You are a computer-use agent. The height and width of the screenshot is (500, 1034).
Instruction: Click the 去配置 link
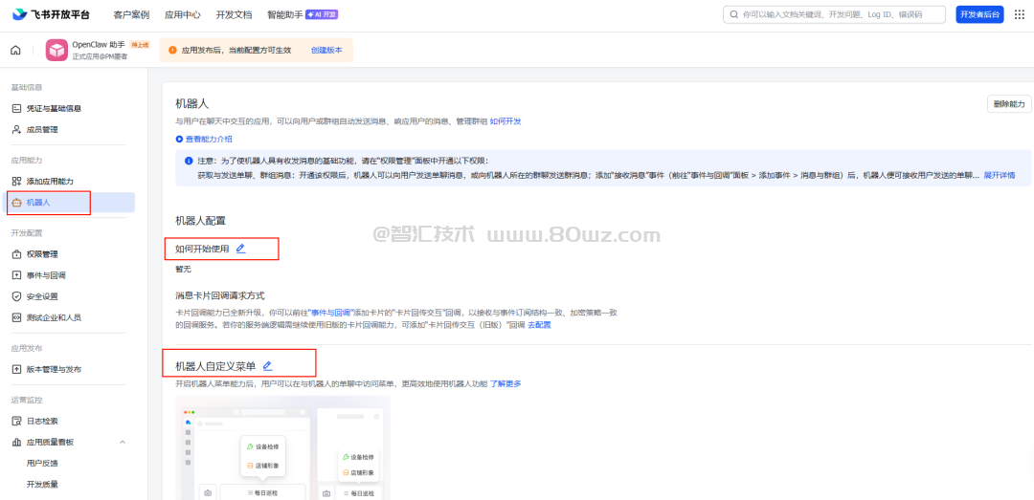[539, 325]
